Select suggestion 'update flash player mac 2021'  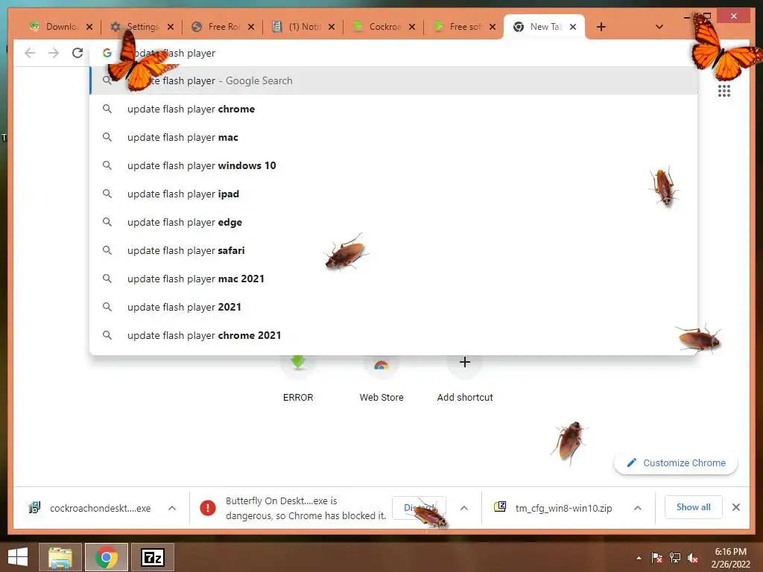pyautogui.click(x=393, y=279)
